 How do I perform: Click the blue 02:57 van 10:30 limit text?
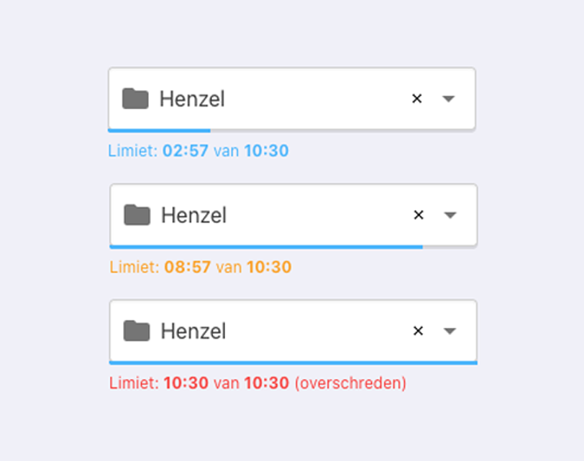(199, 151)
